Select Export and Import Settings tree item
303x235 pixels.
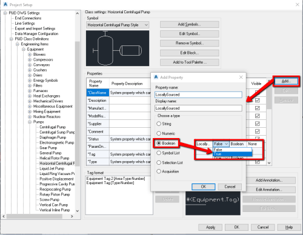[35, 28]
